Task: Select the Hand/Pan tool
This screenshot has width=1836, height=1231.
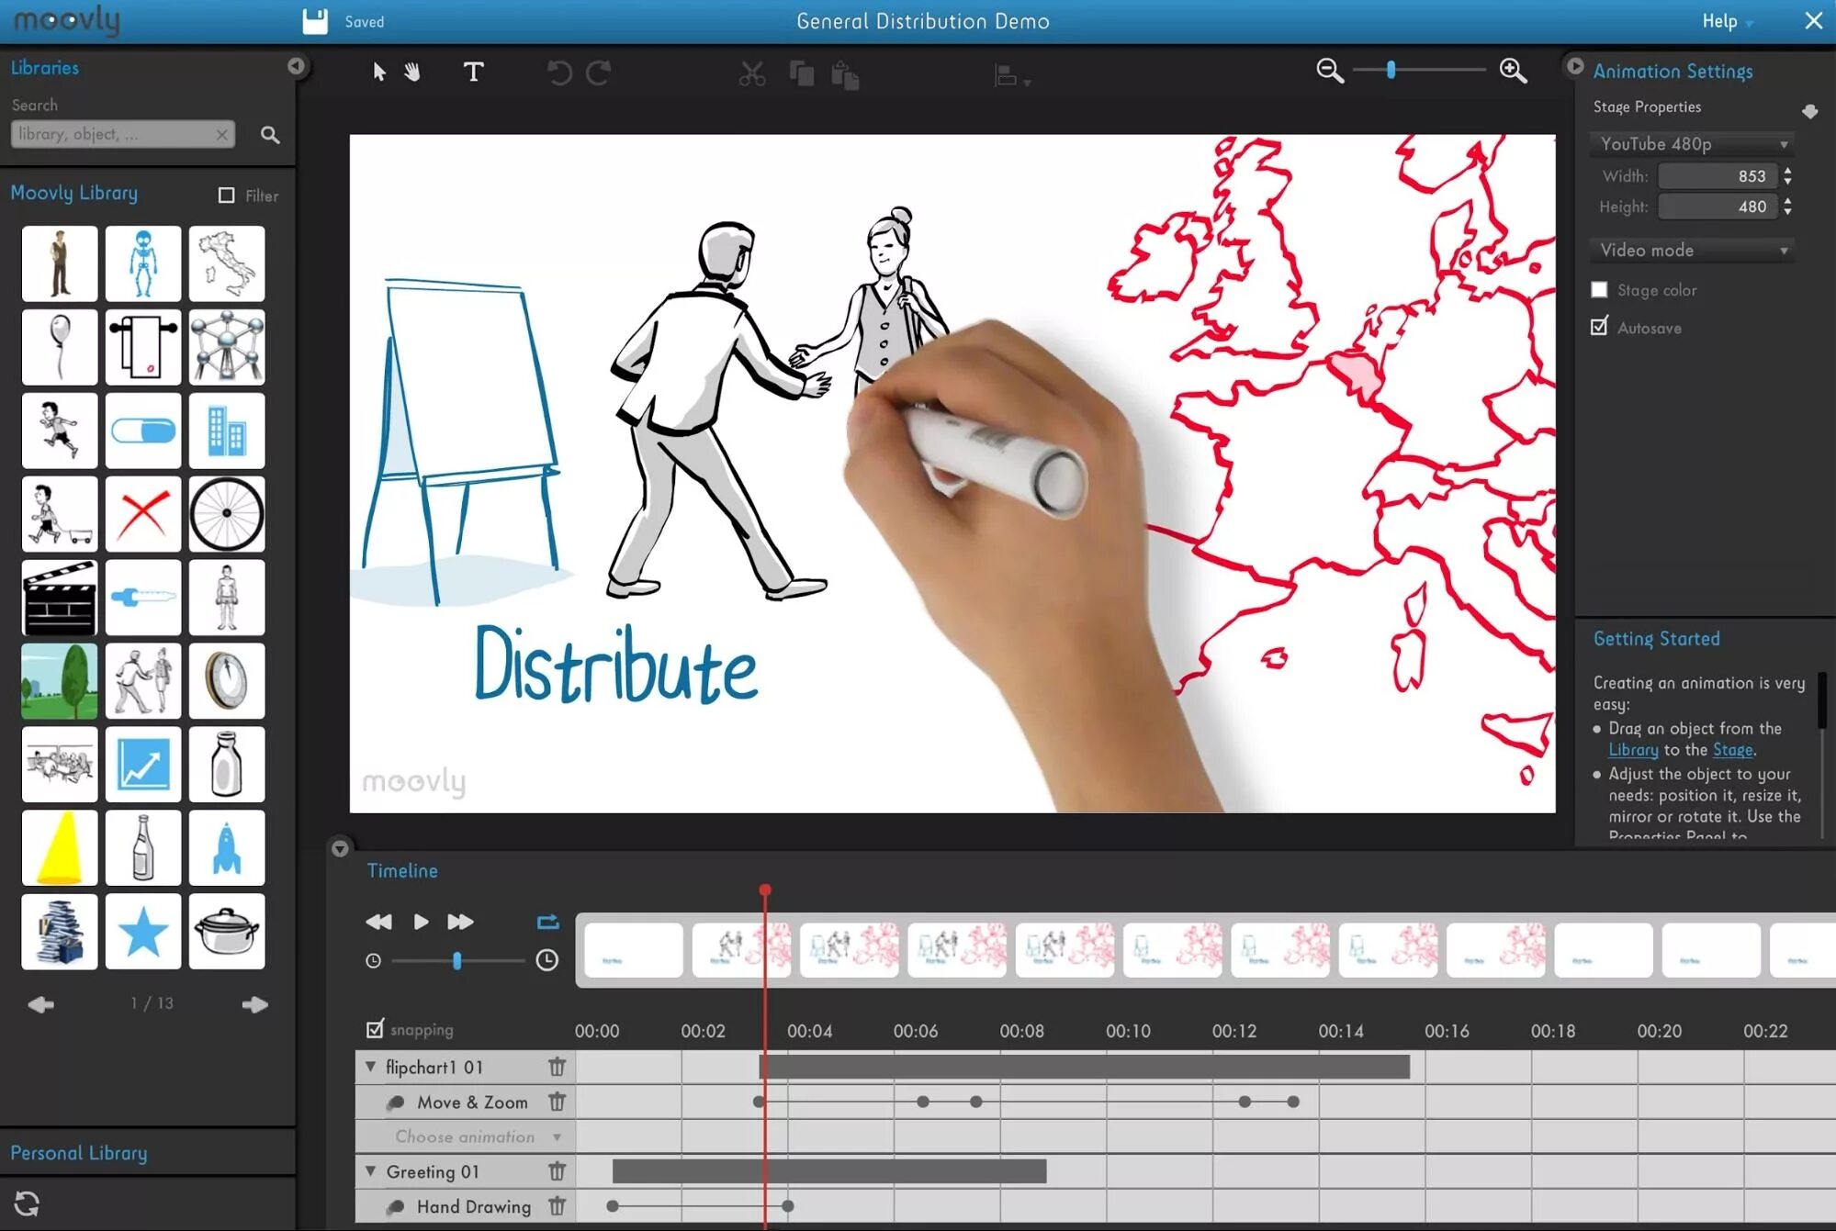Action: tap(413, 73)
